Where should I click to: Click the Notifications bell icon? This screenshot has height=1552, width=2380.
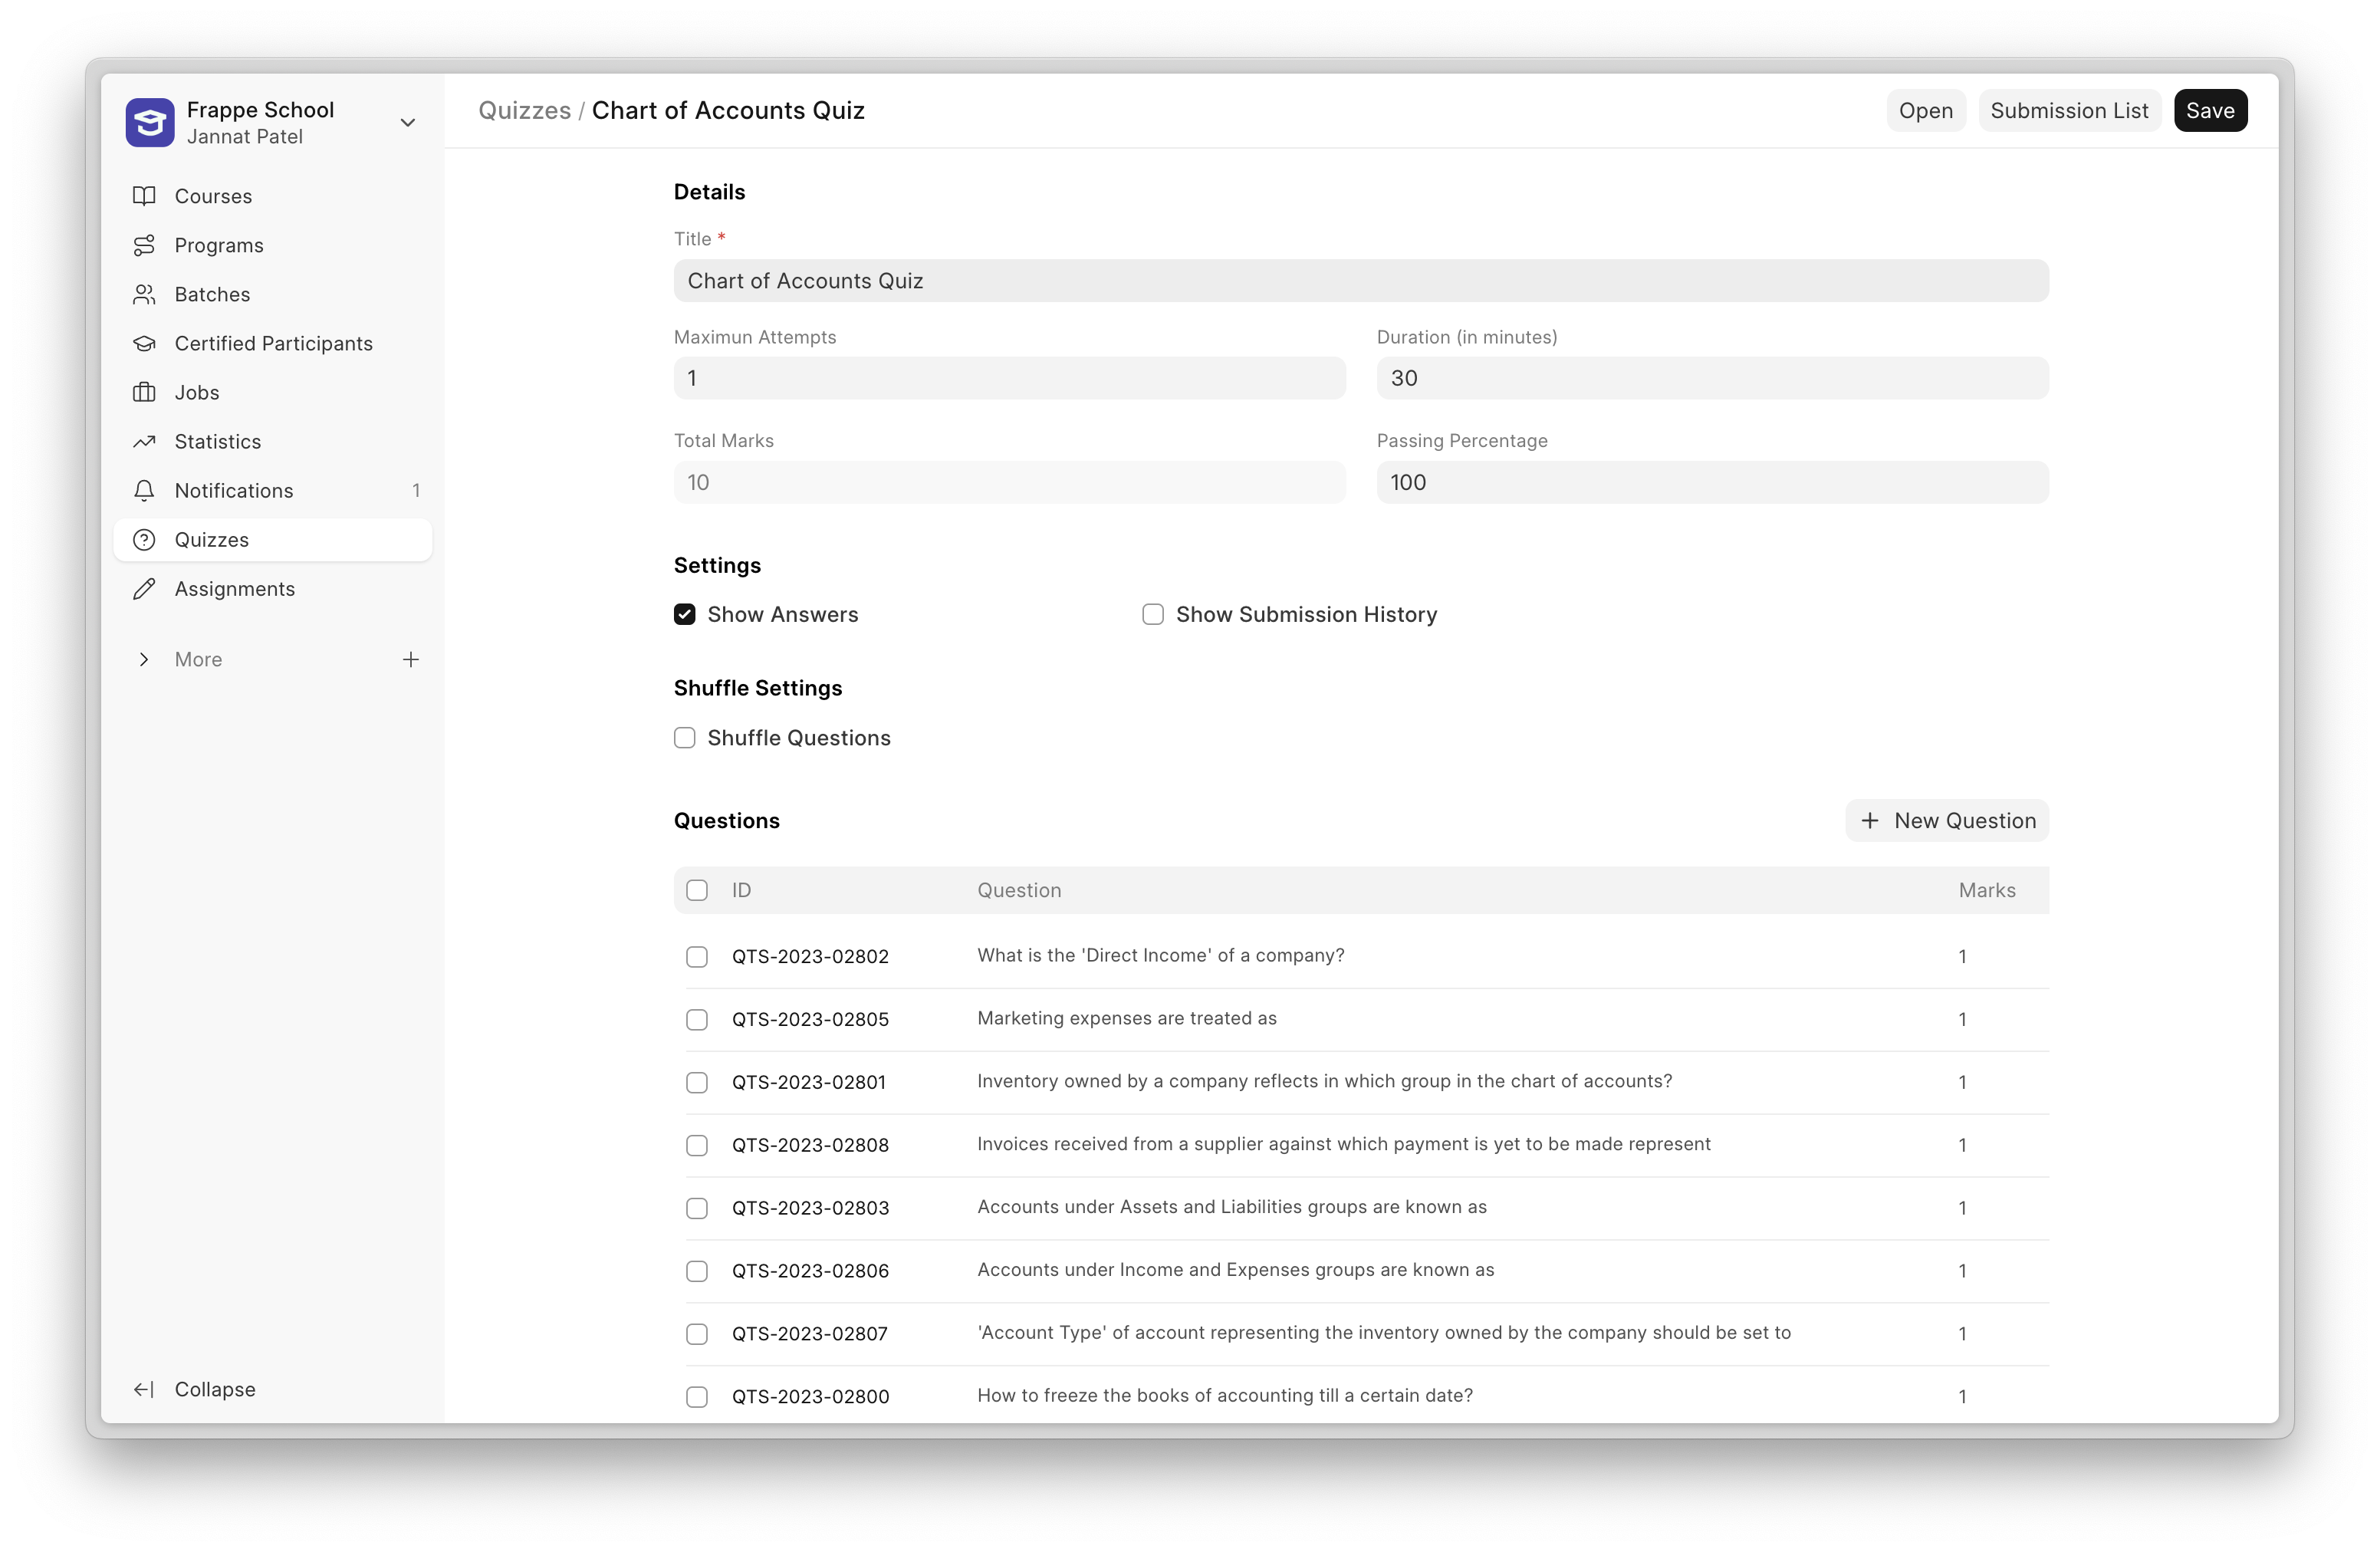click(x=144, y=490)
